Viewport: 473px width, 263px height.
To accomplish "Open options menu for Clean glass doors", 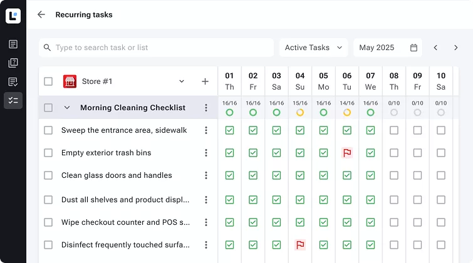I will [x=206, y=175].
